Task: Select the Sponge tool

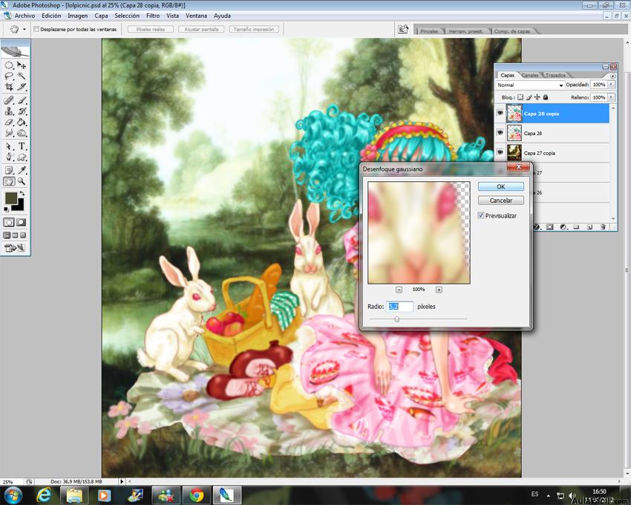Action: tap(22, 133)
